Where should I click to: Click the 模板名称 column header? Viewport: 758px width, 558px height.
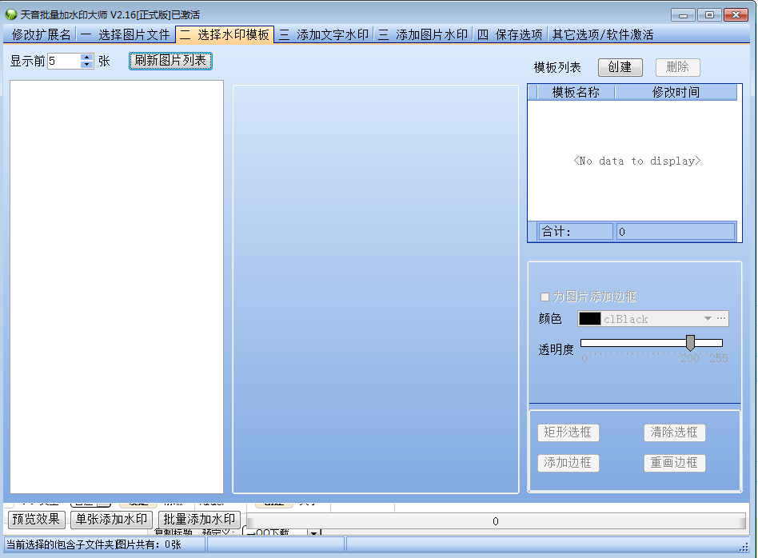pos(575,93)
